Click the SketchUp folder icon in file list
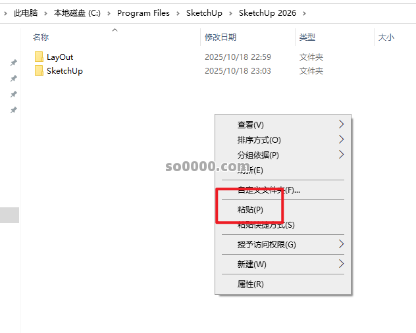The image size is (416, 333). click(x=39, y=71)
